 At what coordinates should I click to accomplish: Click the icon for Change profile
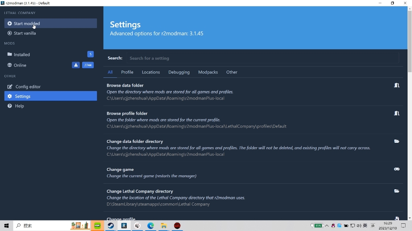tap(397, 218)
